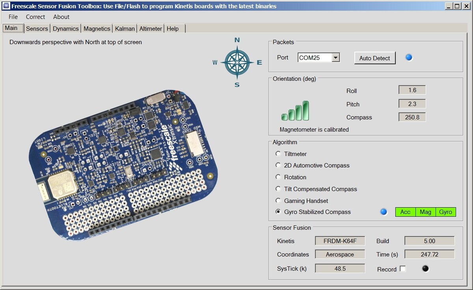Select the Tiltmeter algorithm
Screen dimensions: 473x290
[x=278, y=154]
